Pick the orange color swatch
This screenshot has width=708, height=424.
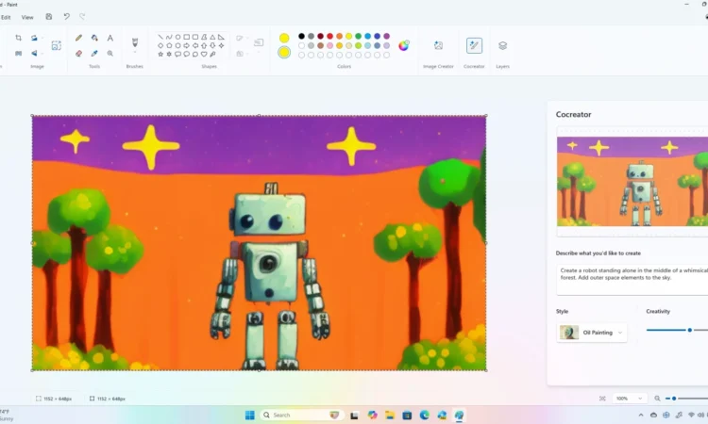[339, 36]
